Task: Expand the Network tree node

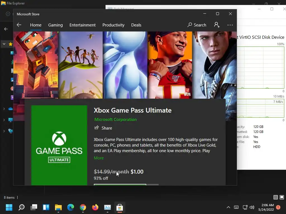Action: click(x=4, y=131)
